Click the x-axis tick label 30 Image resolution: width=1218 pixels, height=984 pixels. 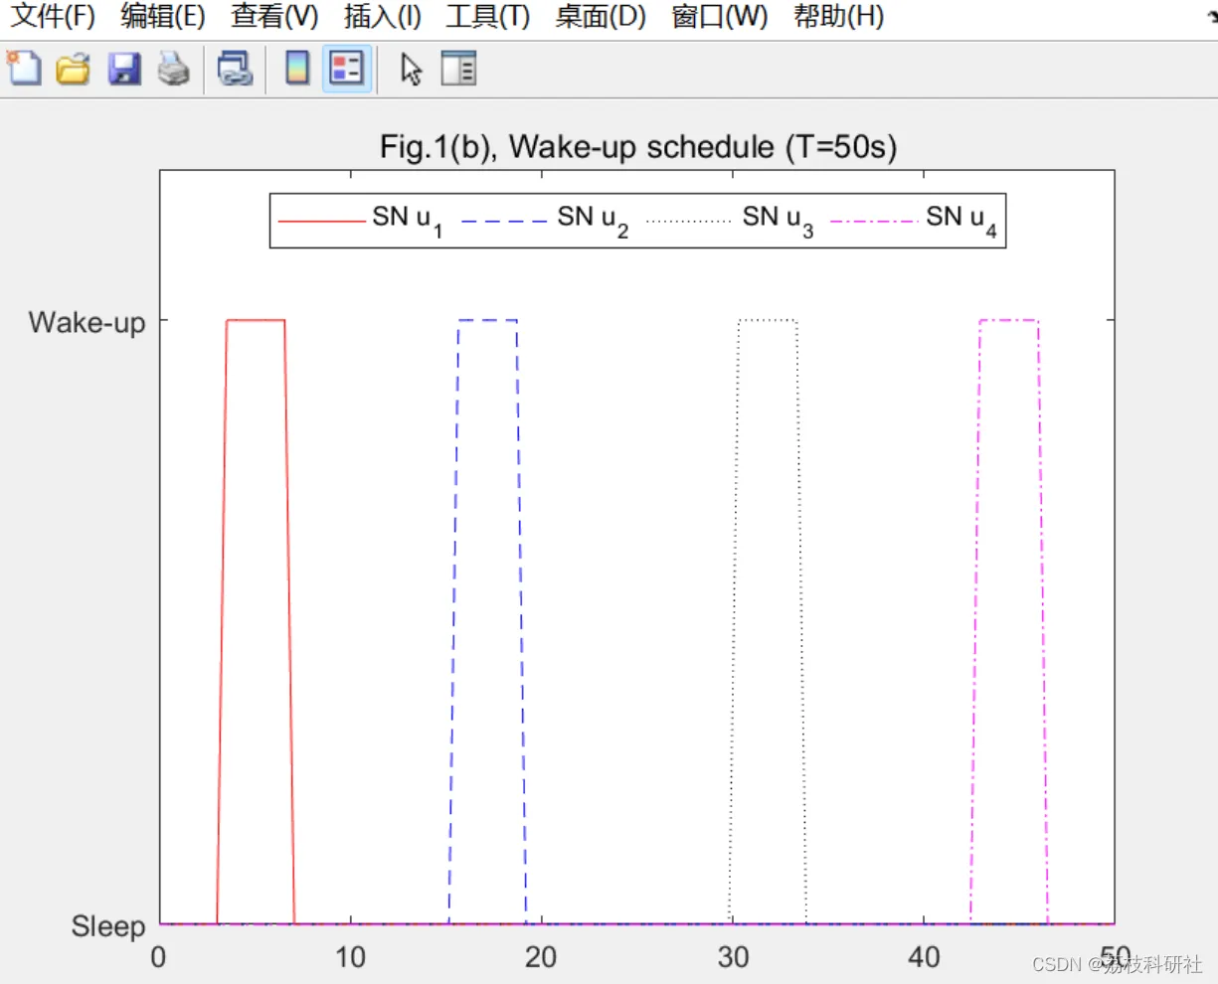(733, 957)
